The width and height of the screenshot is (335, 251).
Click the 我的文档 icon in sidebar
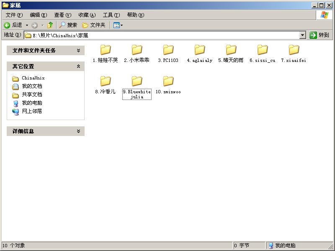pos(15,87)
